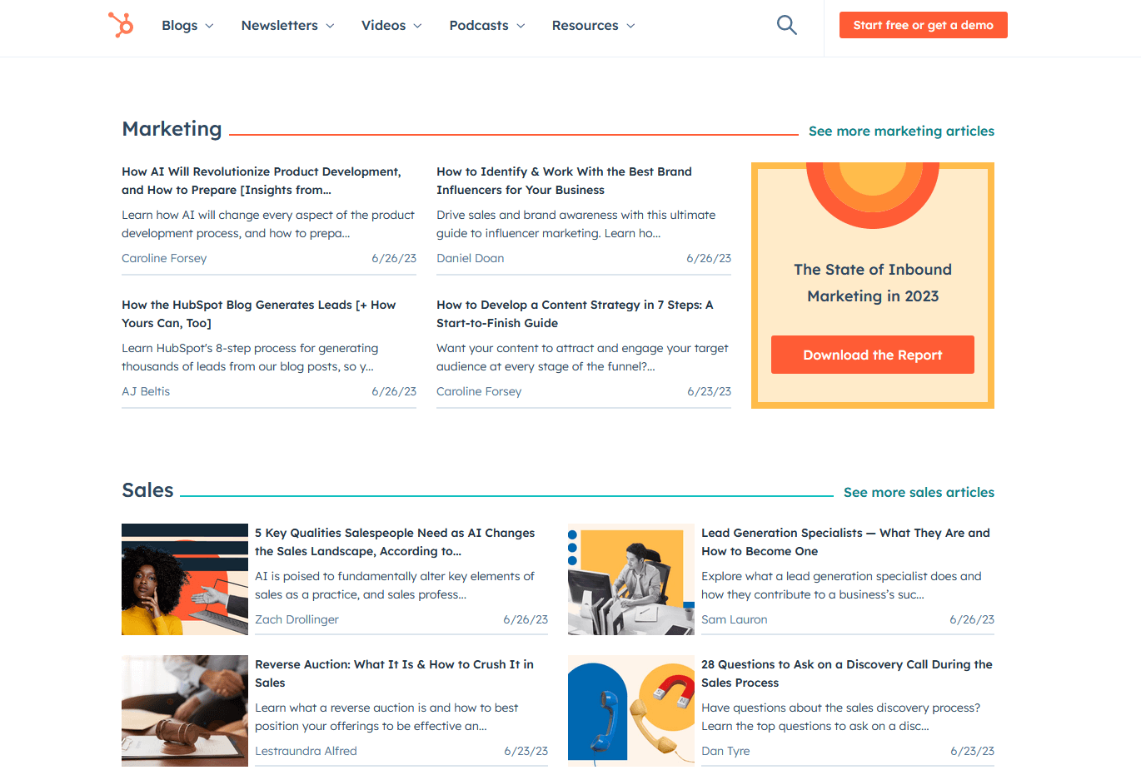Open 5 Key Qualities Salespeople Need article
Image resolution: width=1141 pixels, height=775 pixels.
395,542
